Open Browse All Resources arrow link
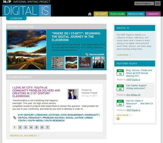Screen dimensions: 163x143 [24, 135]
